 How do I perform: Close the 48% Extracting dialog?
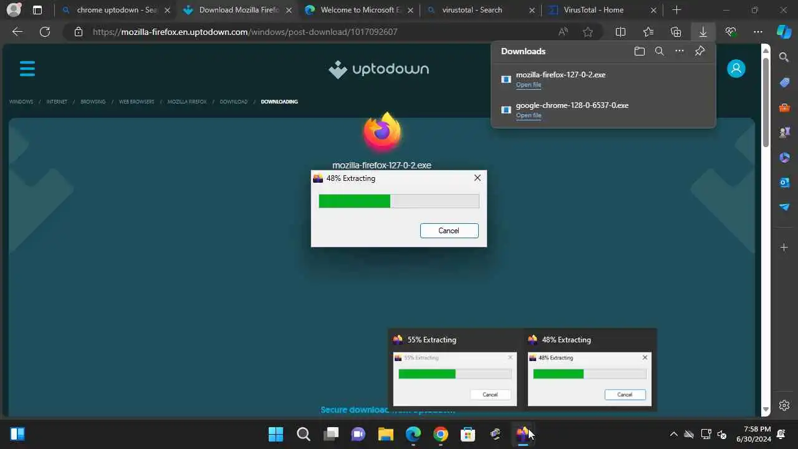pyautogui.click(x=477, y=178)
